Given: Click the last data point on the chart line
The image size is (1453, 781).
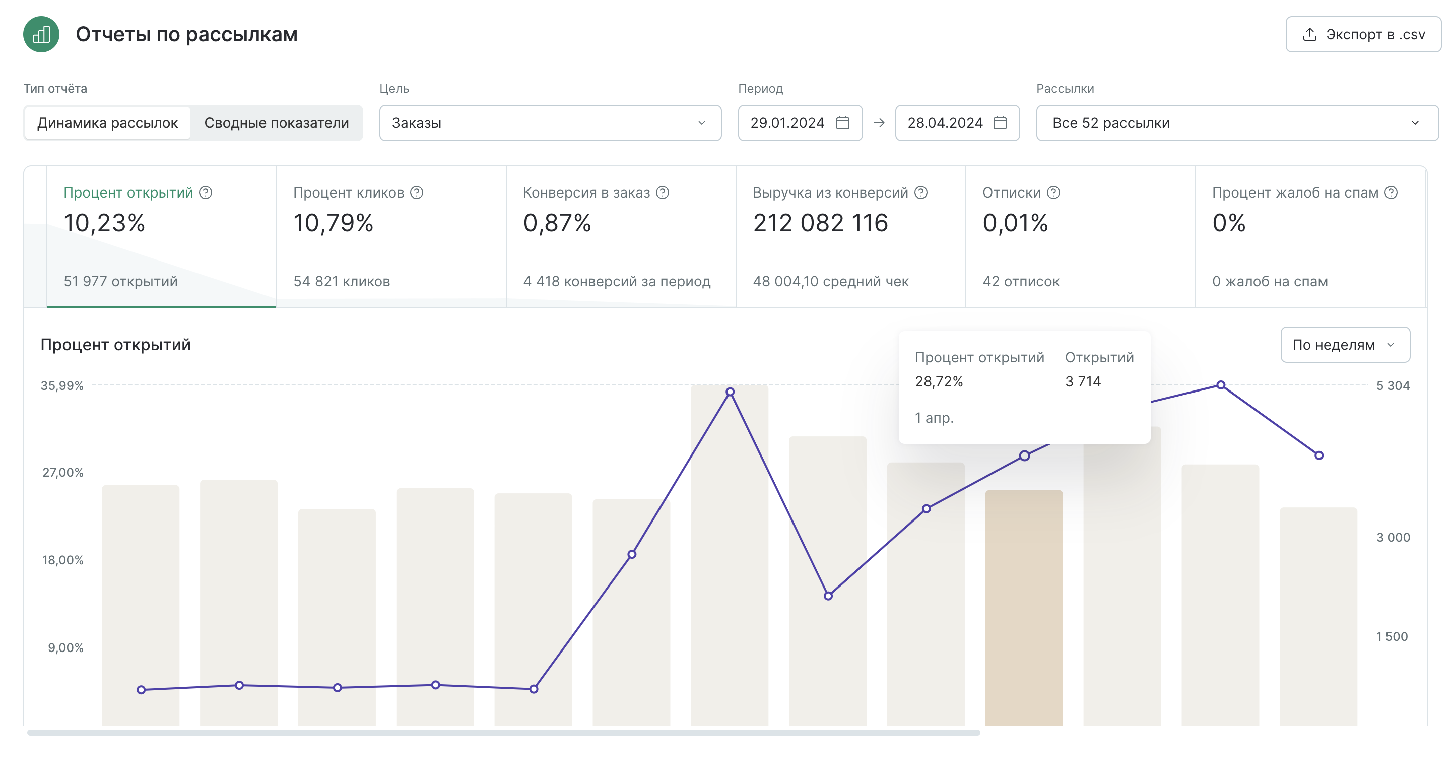Looking at the screenshot, I should pyautogui.click(x=1319, y=455).
